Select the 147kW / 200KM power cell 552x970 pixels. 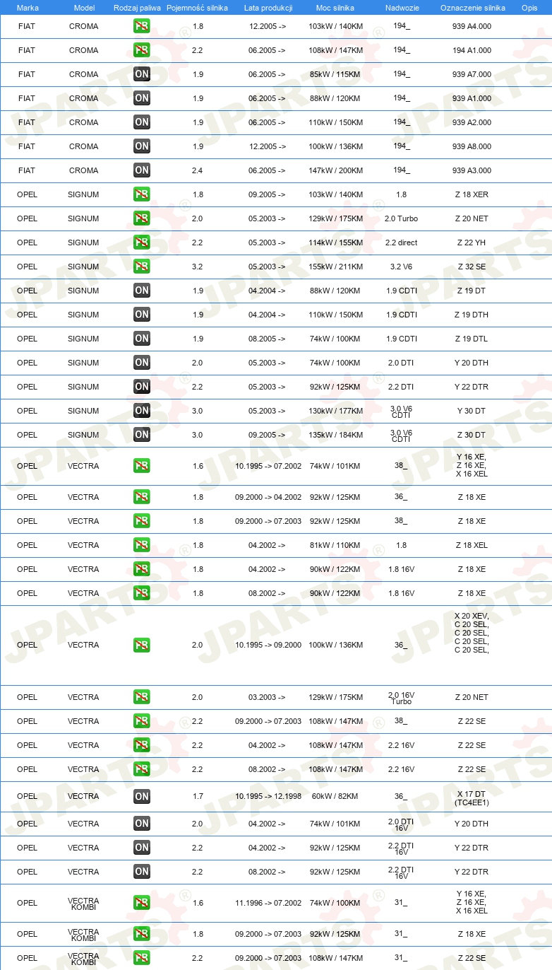tap(336, 170)
